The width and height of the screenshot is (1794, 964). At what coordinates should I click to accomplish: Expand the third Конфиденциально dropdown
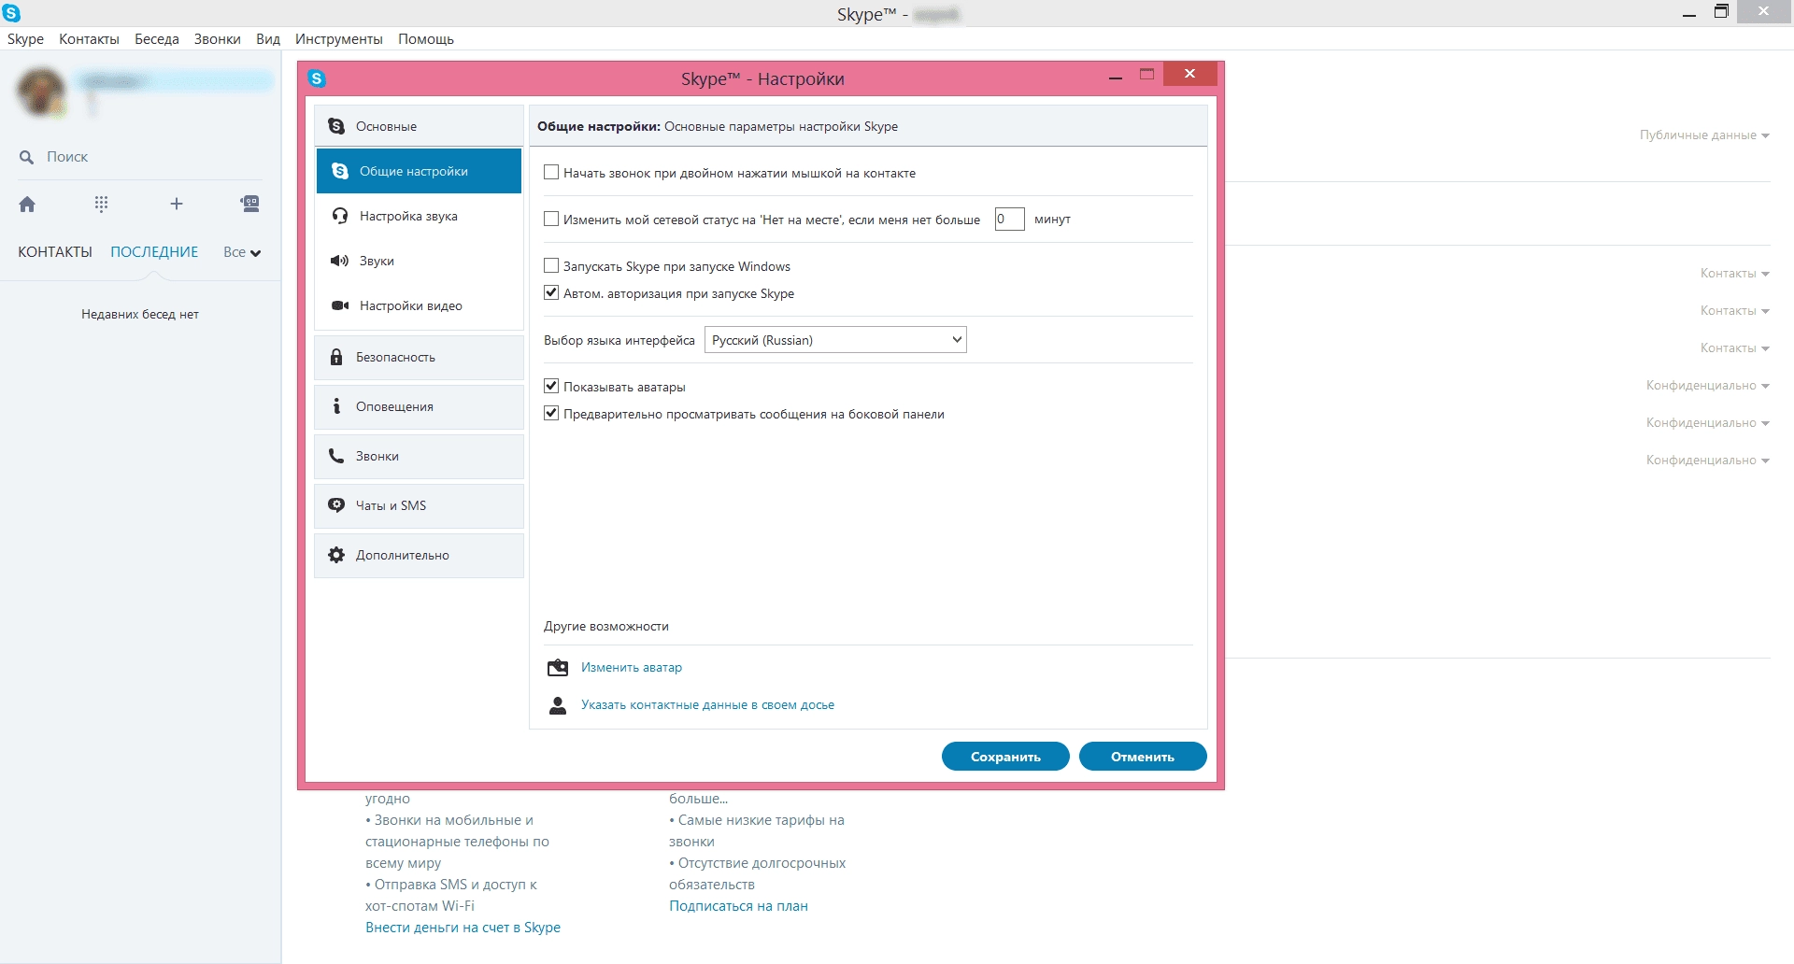click(x=1708, y=461)
